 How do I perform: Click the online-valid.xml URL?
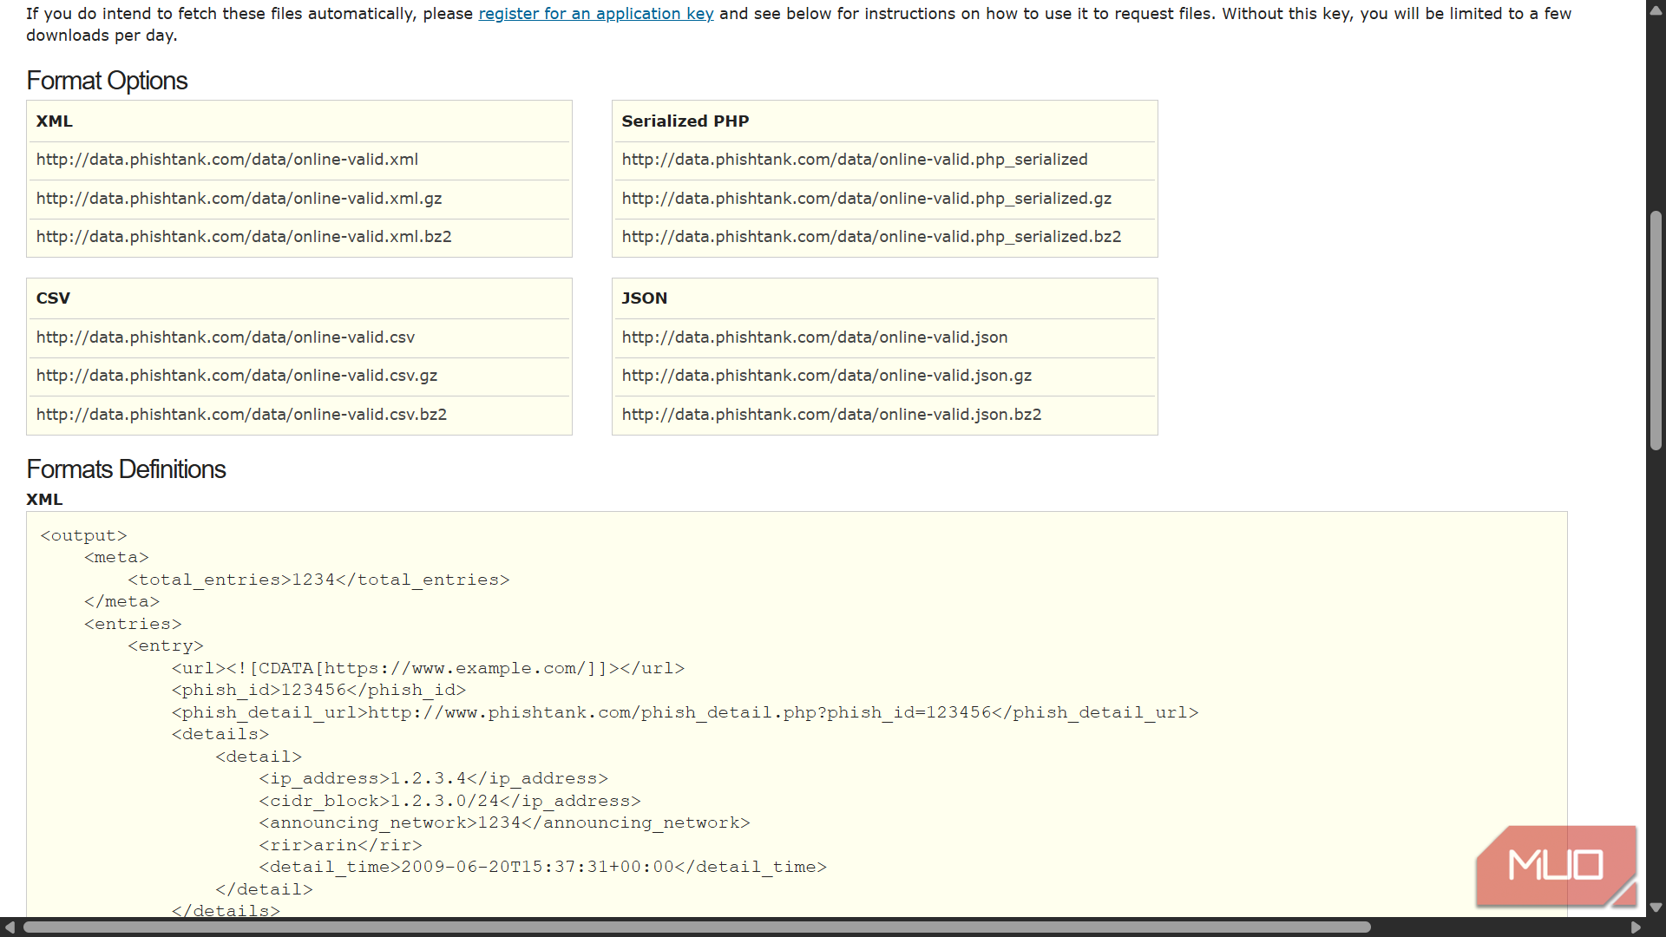pos(227,160)
